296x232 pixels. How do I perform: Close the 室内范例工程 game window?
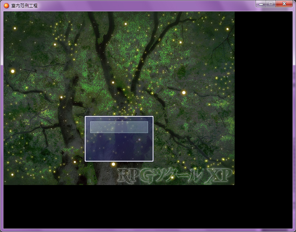pos(284,4)
